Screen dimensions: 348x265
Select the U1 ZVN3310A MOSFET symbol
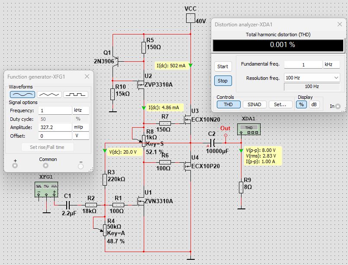(x=141, y=201)
